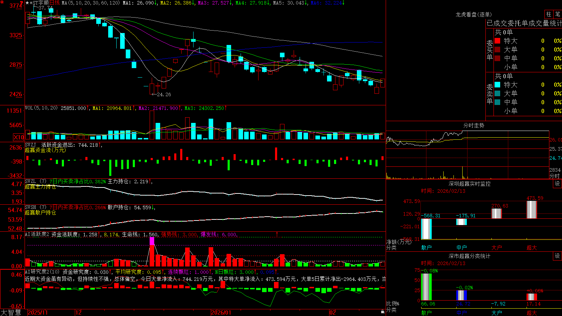Open 设 settings for 深圳超赢实时监控 panel
The image size is (562, 316).
tap(557, 184)
